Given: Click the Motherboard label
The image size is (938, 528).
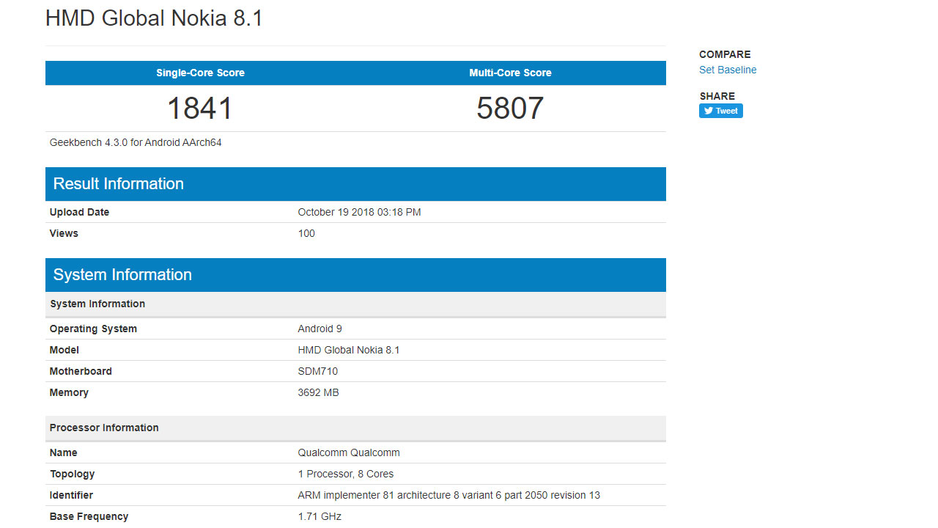Looking at the screenshot, I should point(81,371).
